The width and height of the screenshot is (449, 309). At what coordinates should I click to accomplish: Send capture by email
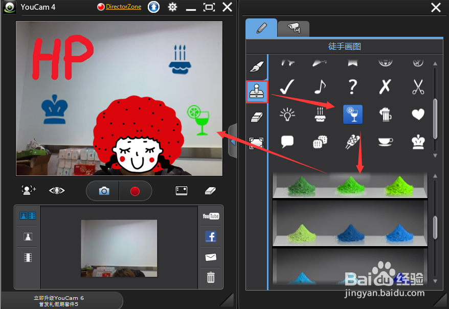pyautogui.click(x=211, y=257)
